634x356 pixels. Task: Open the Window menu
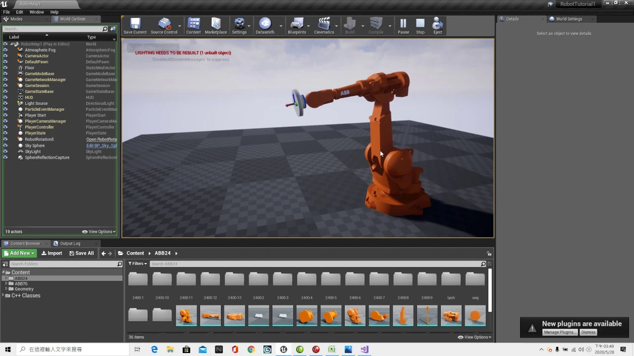(x=37, y=12)
